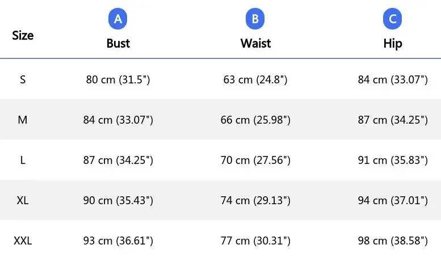Click the 80 cm bust value
This screenshot has width=441, height=270.
tap(118, 79)
